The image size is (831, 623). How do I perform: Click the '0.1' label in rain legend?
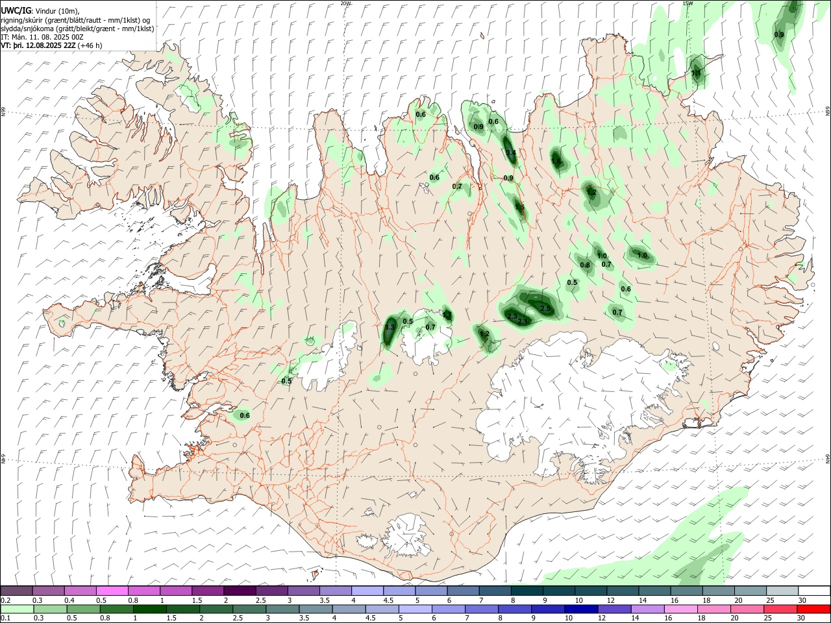pos(6,618)
